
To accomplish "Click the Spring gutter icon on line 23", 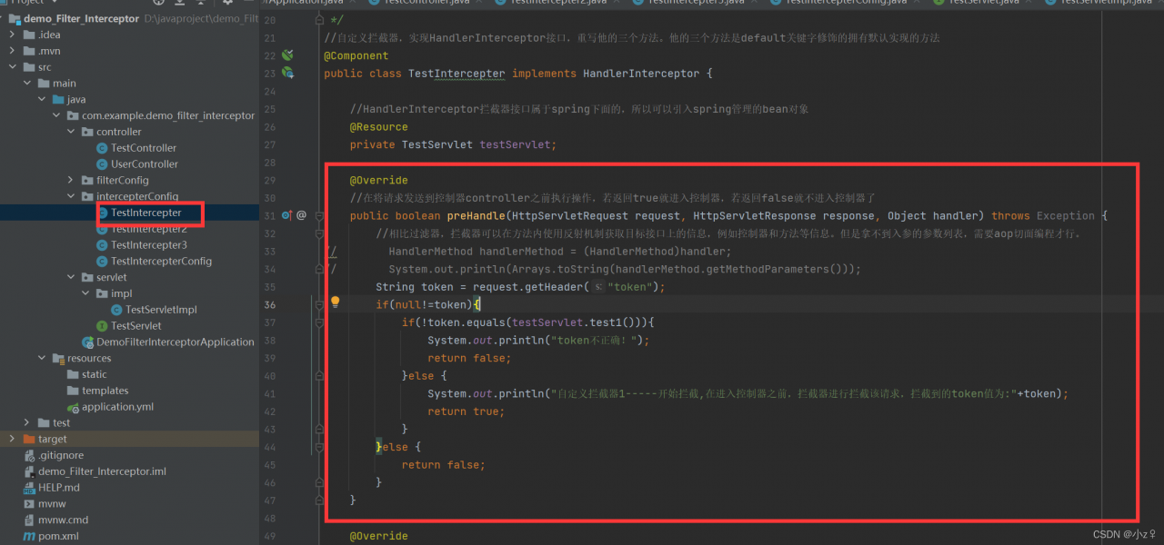I will (x=287, y=73).
